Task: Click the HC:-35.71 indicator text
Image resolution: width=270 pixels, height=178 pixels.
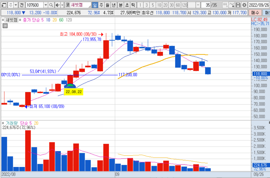Action: (x=260, y=24)
